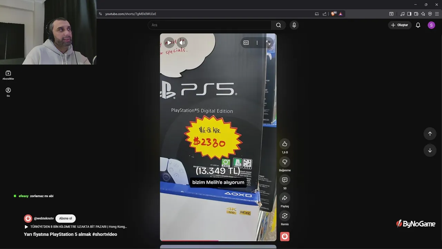Dislike the video with thumbs down
The image size is (442, 249).
point(285,162)
